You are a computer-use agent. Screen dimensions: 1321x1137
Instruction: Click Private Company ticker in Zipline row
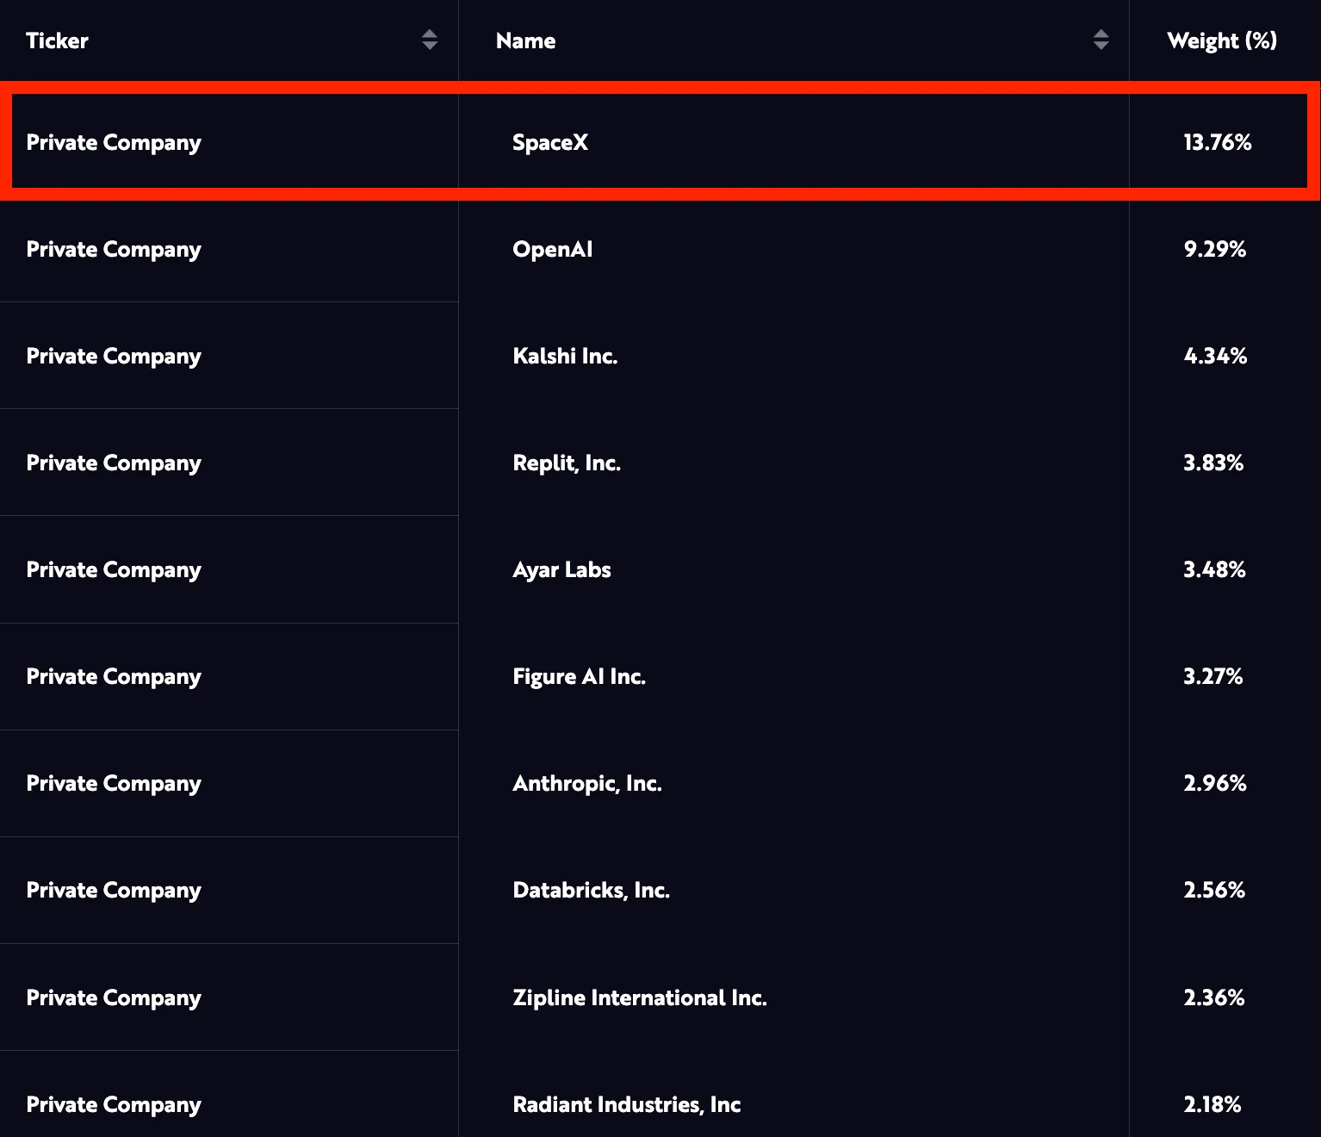point(114,997)
